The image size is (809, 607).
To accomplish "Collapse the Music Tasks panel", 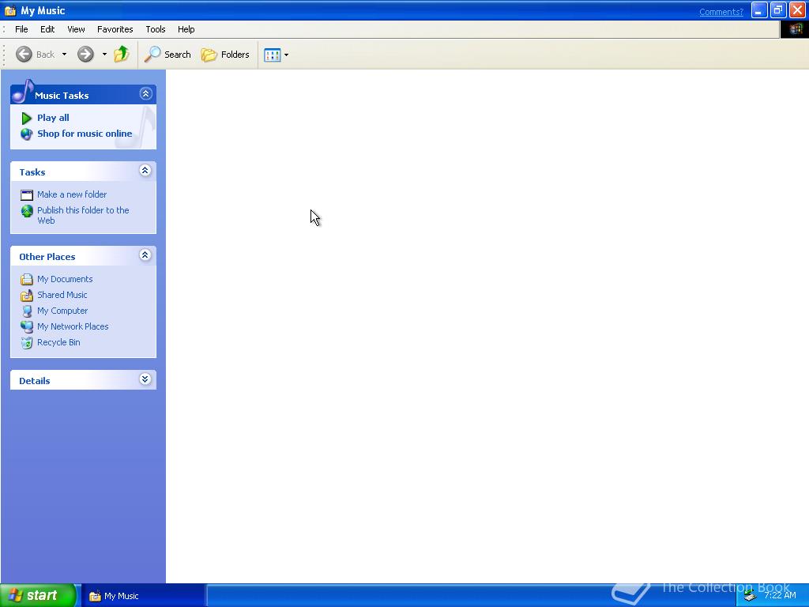I will click(145, 94).
